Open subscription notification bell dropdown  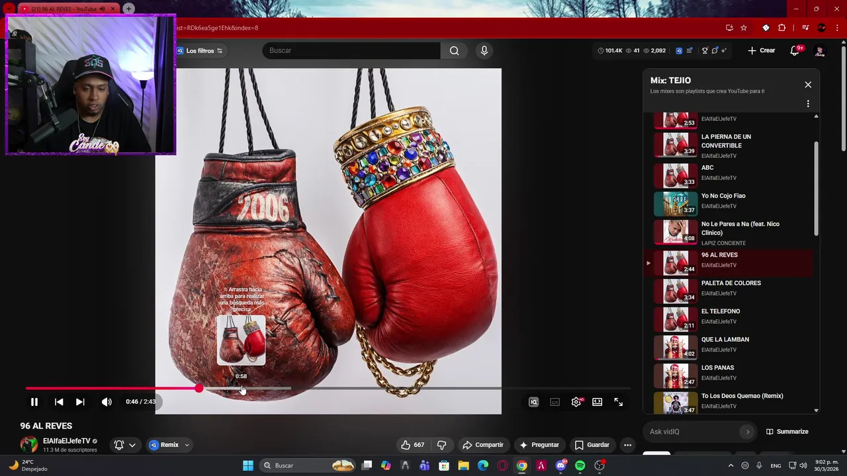pos(125,445)
